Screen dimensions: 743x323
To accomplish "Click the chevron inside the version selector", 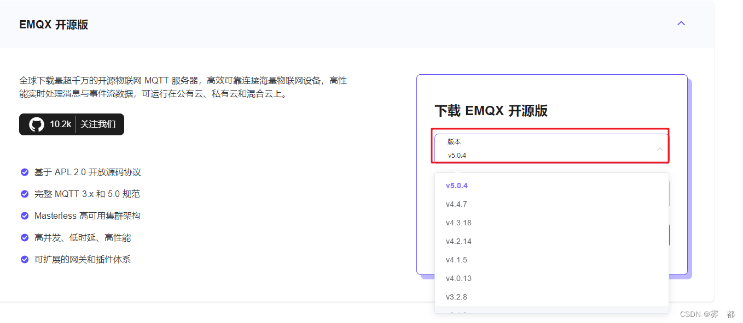I will tap(659, 148).
